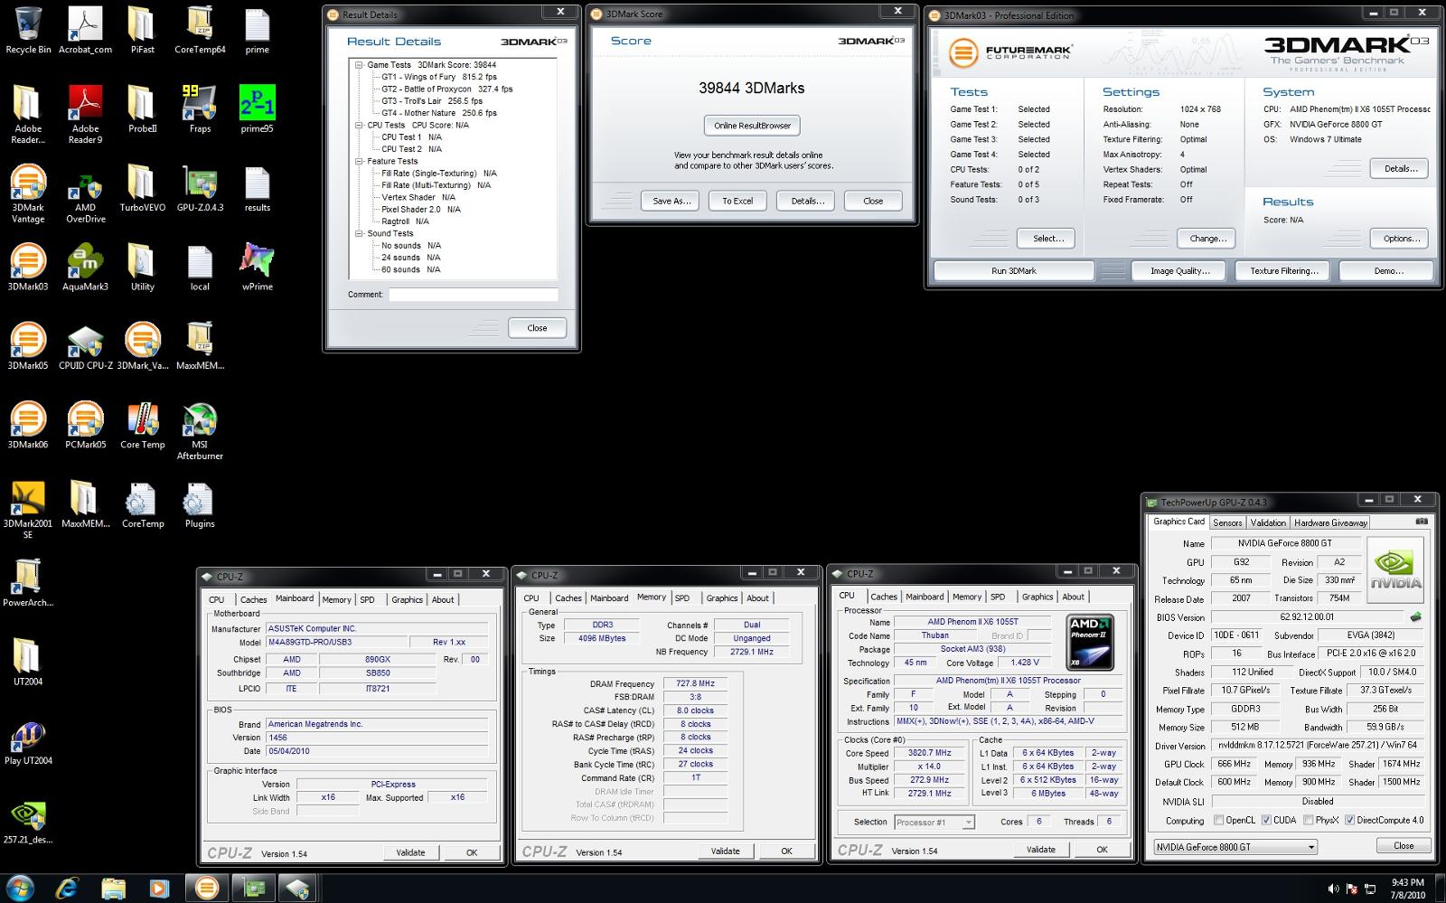Click the Details button under System

pos(1401,168)
